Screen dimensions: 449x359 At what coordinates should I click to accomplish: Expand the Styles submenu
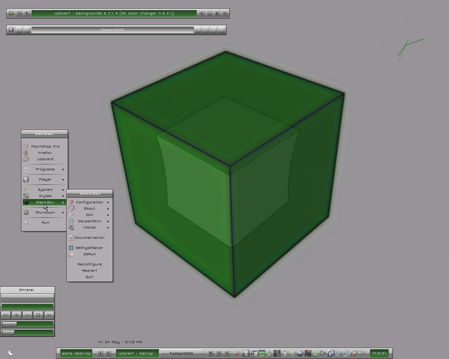click(45, 196)
